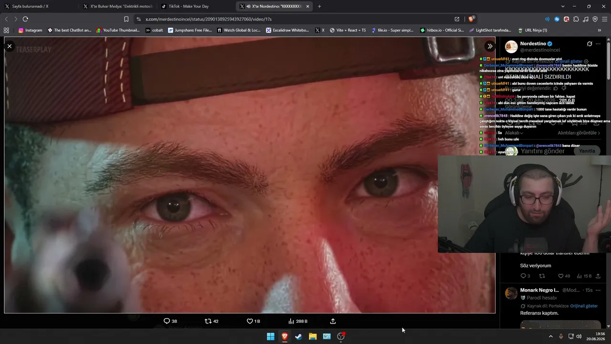Open more options on Nordestino's post
Screen dimensions: 611x344
598,44
